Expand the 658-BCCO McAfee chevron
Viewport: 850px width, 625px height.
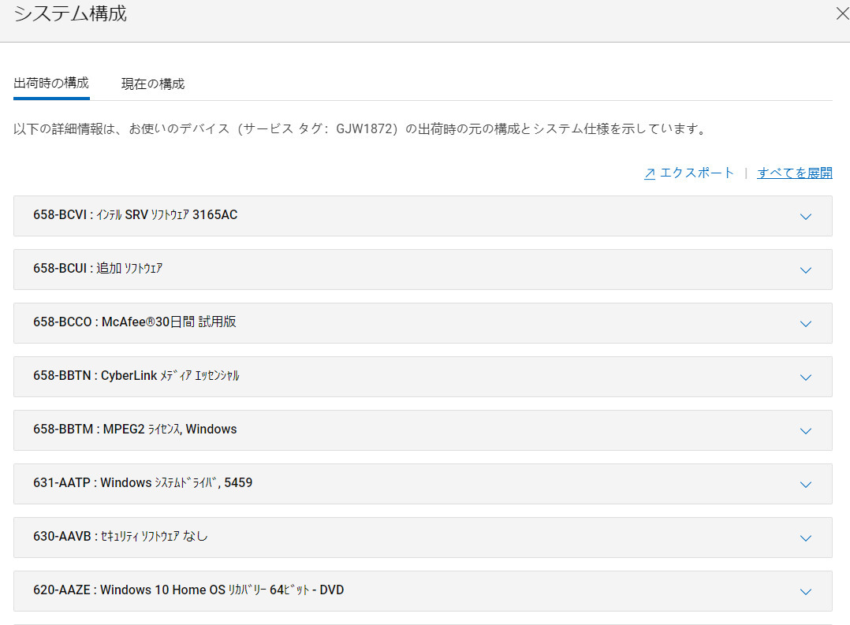[x=806, y=324]
